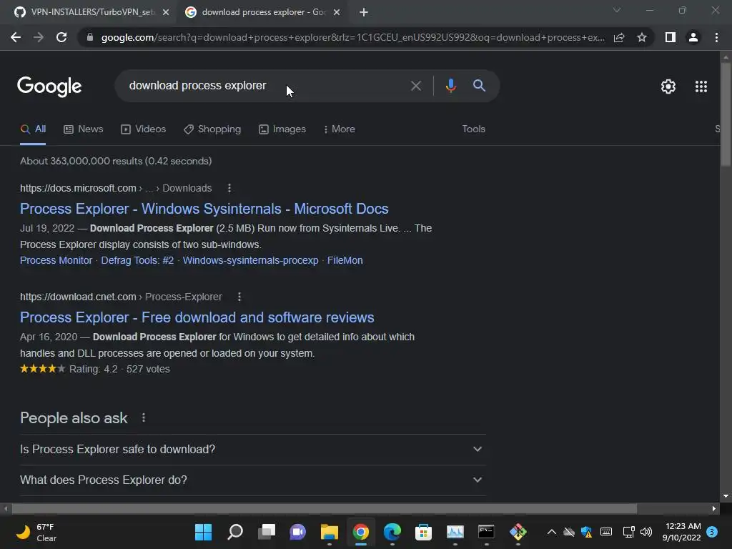Screen dimensions: 732x549
Task: Bookmark this page with the star icon
Action: [x=642, y=37]
